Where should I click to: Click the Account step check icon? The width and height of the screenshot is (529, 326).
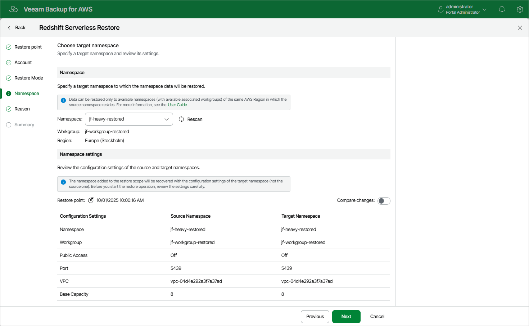pyautogui.click(x=9, y=63)
